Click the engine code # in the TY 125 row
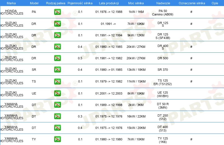The width and height of the screenshot is (224, 145). click(191, 139)
